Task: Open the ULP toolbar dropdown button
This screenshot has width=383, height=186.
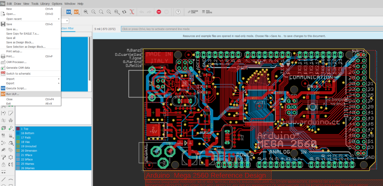Action: tap(77, 12)
